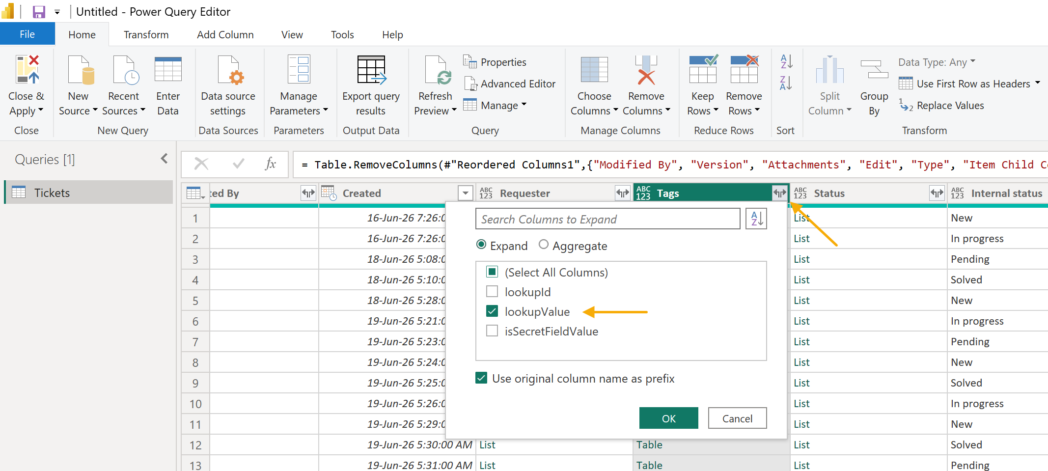The height and width of the screenshot is (471, 1048).
Task: Click the Remove Rows icon
Action: [745, 69]
